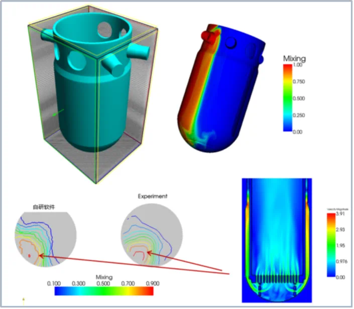Viewport: 354px width, 309px height.
Task: Click 0.00 value on velocity legend
Action: coord(341,278)
